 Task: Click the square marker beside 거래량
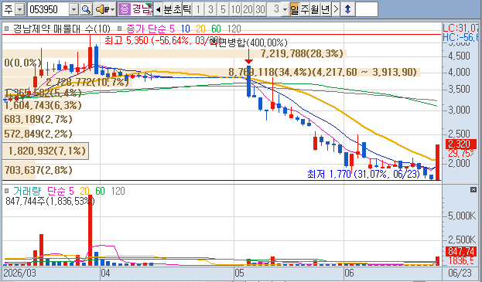6,191
